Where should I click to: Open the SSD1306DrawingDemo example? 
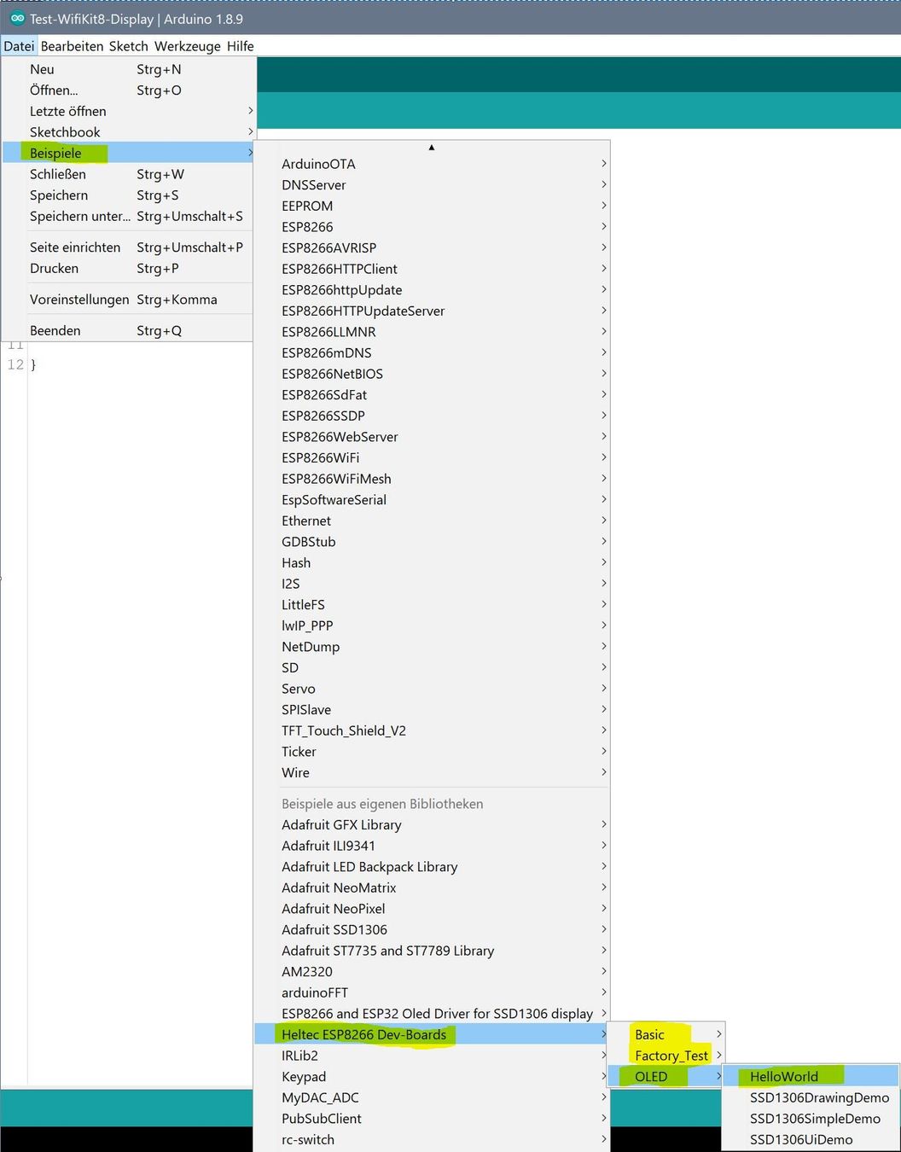811,1098
